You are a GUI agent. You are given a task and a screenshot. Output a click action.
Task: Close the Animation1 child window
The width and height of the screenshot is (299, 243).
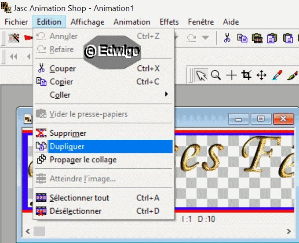(x=283, y=119)
